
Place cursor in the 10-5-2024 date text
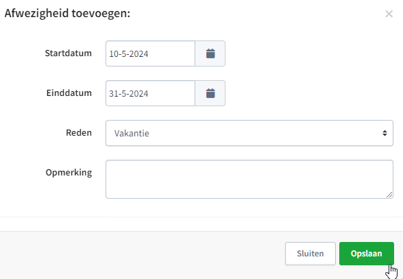point(129,53)
